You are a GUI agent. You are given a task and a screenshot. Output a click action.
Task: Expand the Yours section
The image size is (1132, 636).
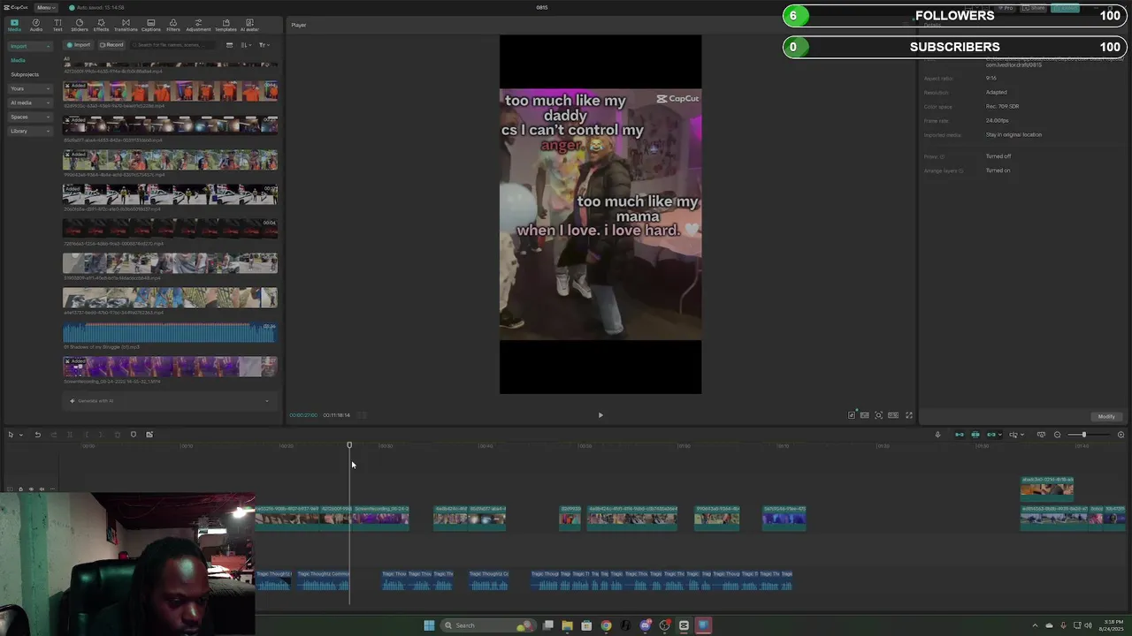28,88
